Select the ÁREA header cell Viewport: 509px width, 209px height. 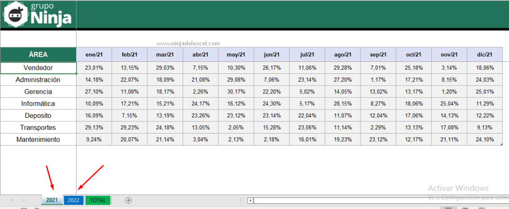click(x=38, y=54)
